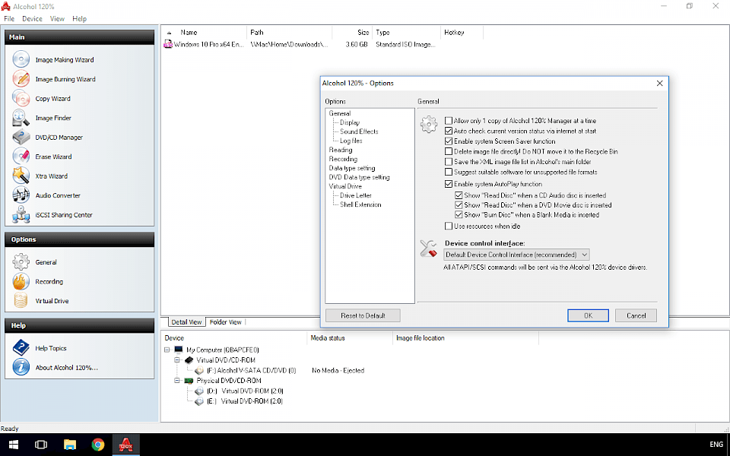Click the My Computer icon in device tree
This screenshot has height=456, width=730.
point(179,350)
